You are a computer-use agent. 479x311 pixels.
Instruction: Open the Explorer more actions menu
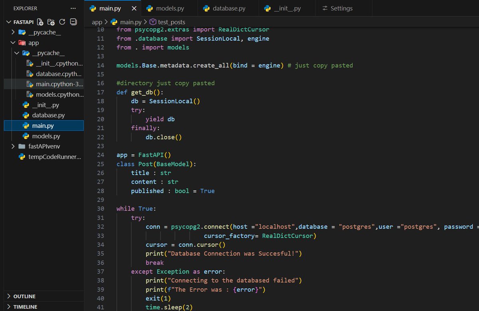click(73, 8)
